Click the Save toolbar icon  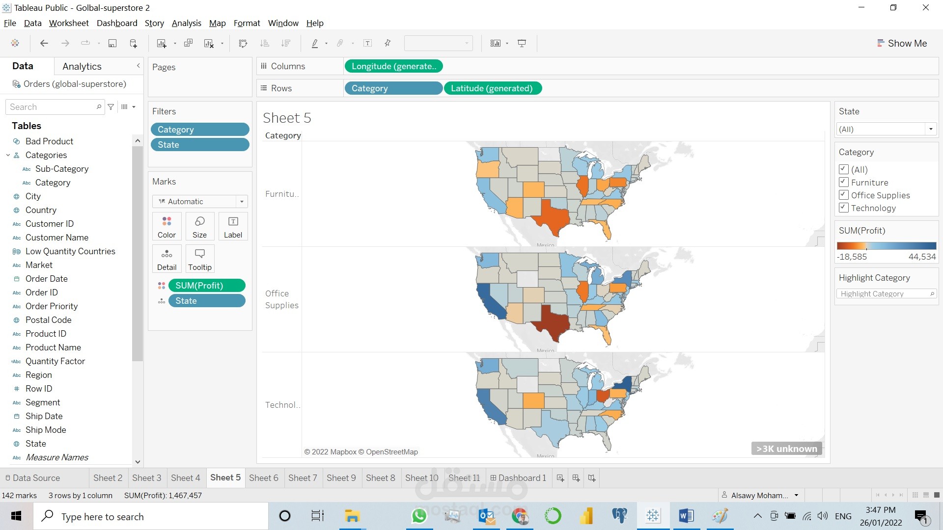point(112,44)
